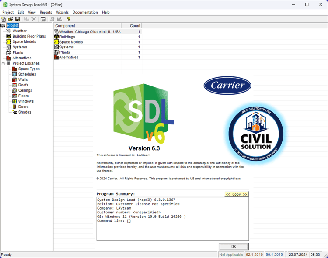Screen dimensions: 328x258
Task: Click inside the Program Summary text box
Action: point(173,219)
